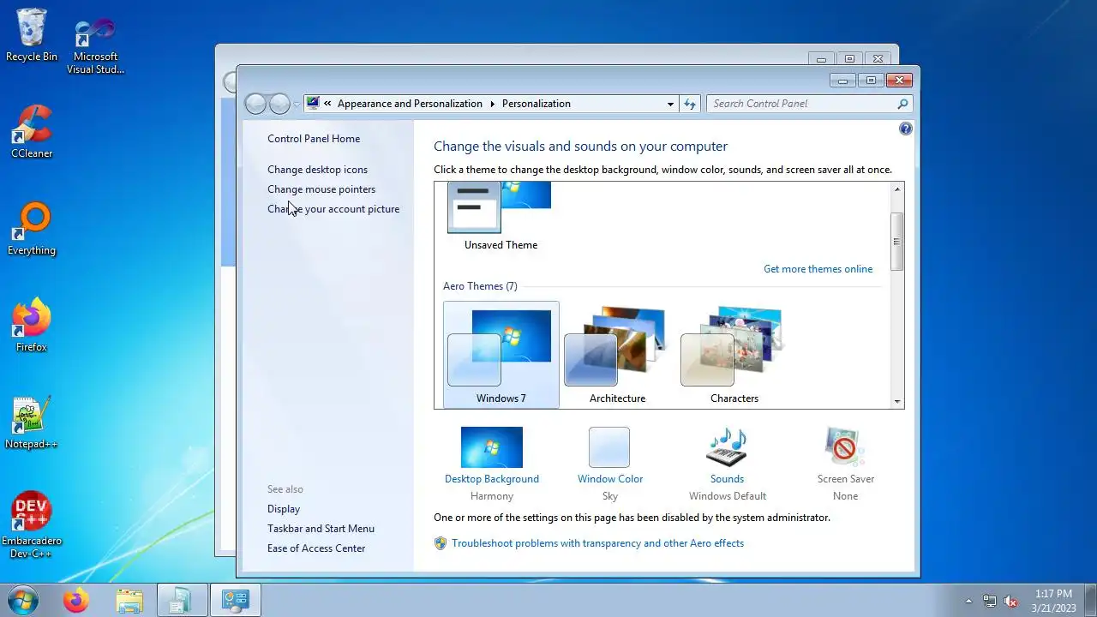Screen dimensions: 1097x617
Task: Open the recent pages dropdown arrow
Action: coord(297,105)
